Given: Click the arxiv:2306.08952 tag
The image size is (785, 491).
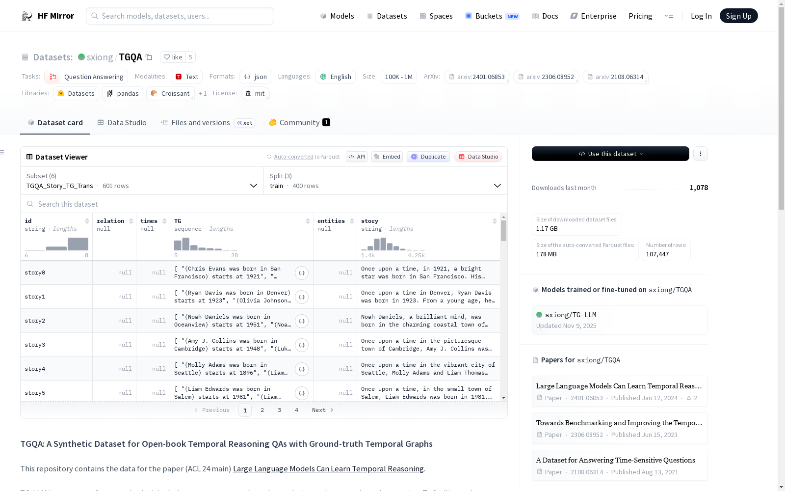Looking at the screenshot, I should 546,77.
